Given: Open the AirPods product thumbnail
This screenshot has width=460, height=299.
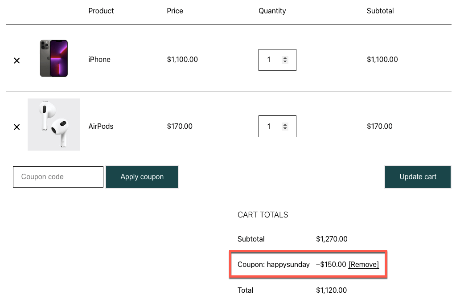Looking at the screenshot, I should (x=53, y=124).
